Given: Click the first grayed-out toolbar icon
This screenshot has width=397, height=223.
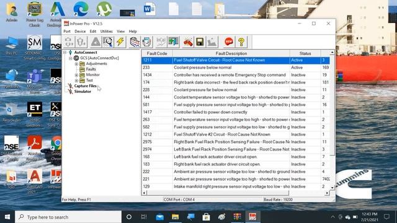Looking at the screenshot, I should [x=69, y=42].
